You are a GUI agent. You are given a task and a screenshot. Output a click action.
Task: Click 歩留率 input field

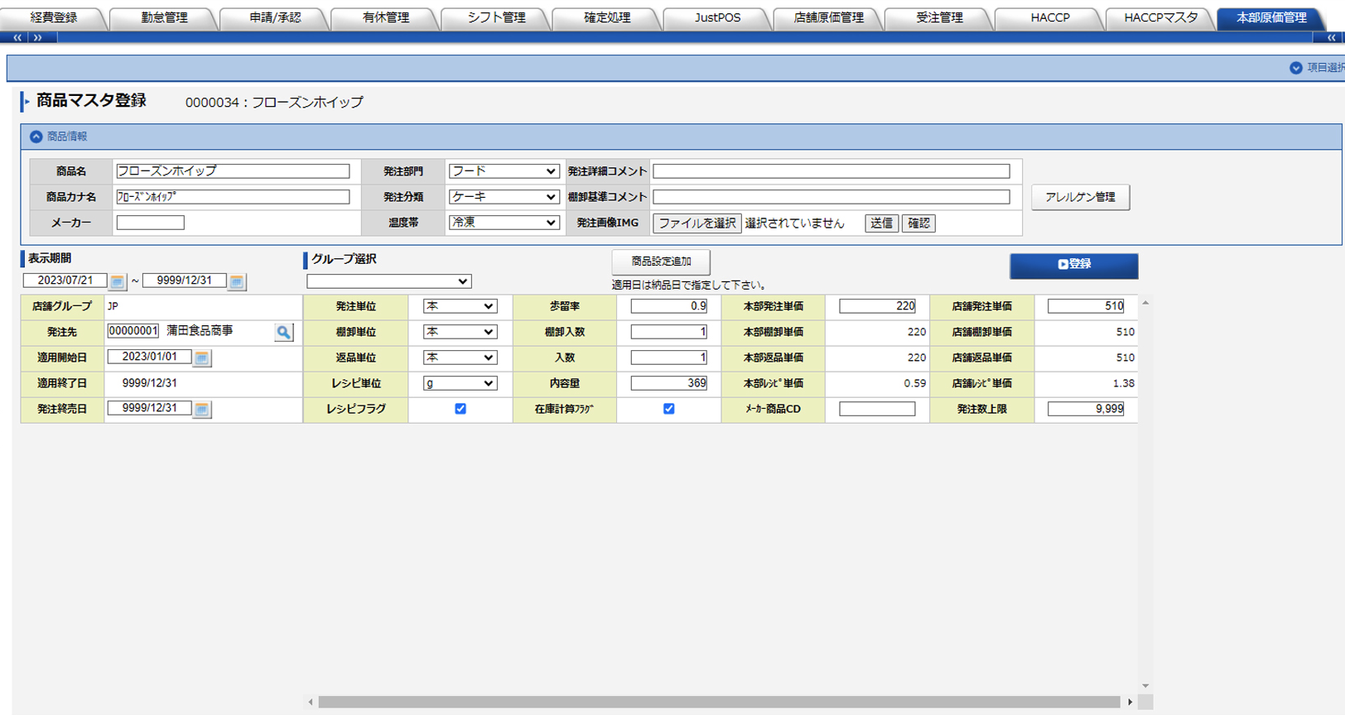pos(669,306)
